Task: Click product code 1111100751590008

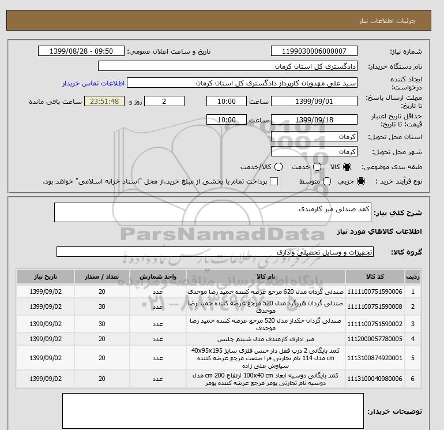Action: coord(375,306)
